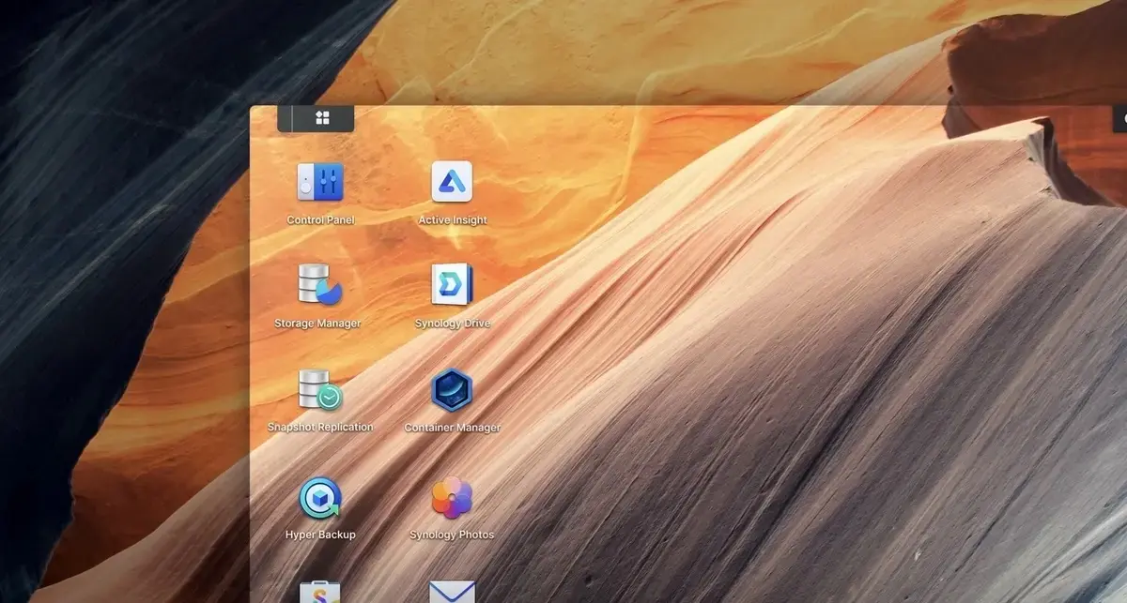
Task: Select the "Hyper Backup" label
Action: click(x=320, y=535)
